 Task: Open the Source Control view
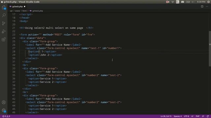4,23
